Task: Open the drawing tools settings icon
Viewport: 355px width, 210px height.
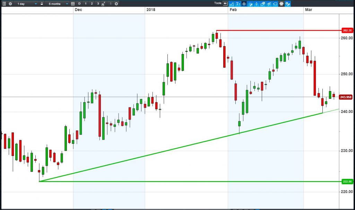Action: (287, 3)
